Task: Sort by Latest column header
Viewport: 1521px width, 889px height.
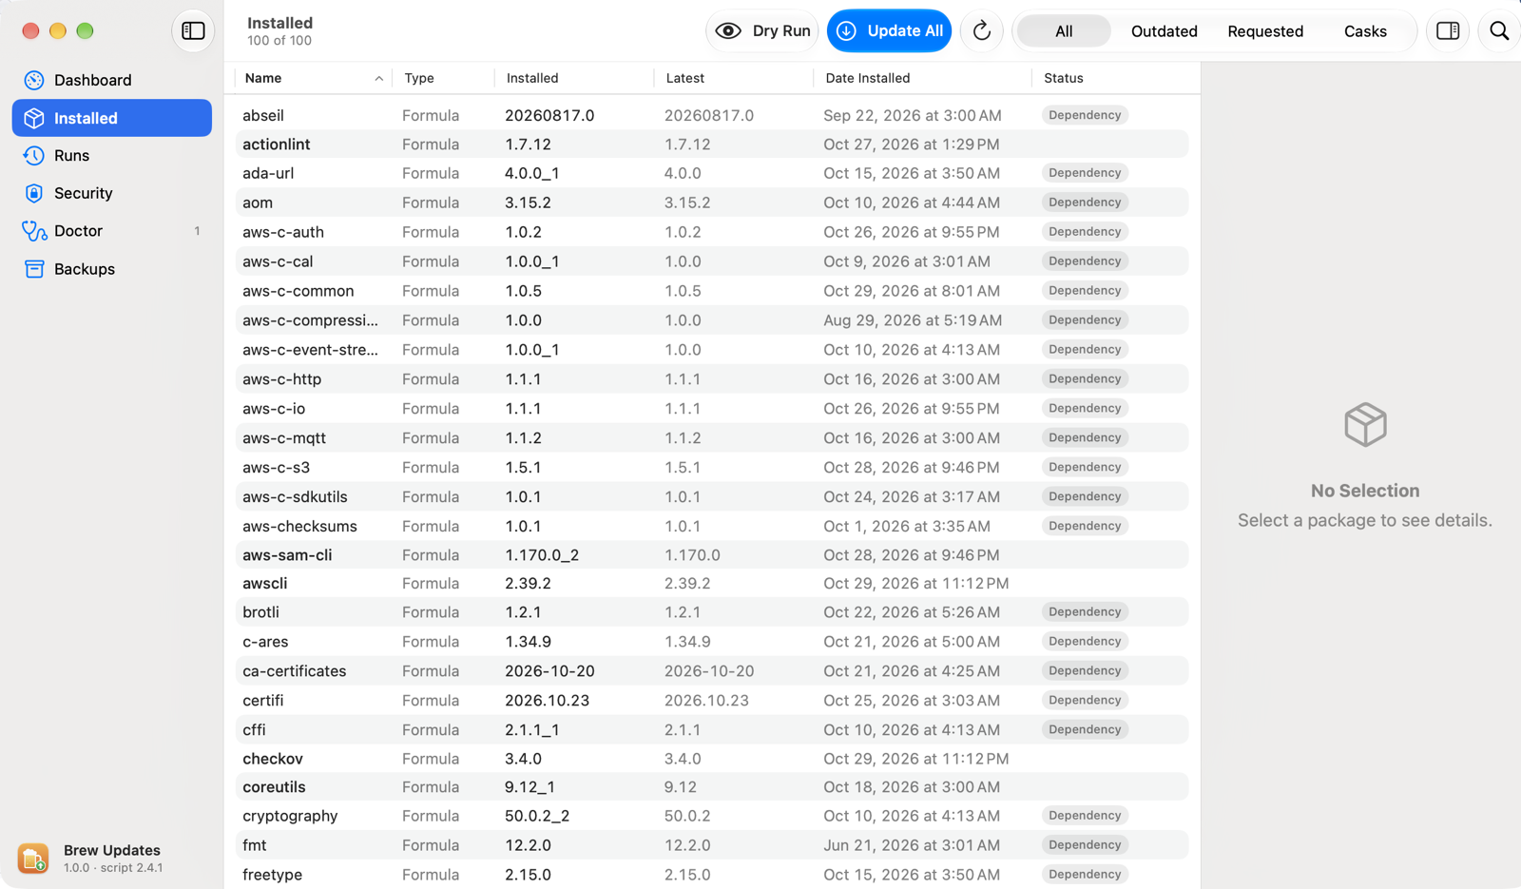Action: [733, 78]
